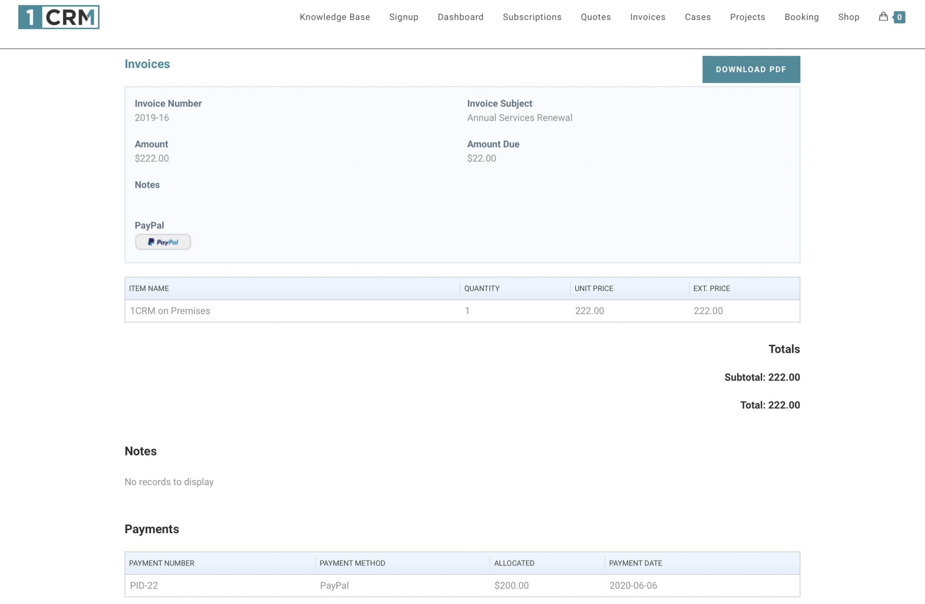Click PayPal payment method cell
The width and height of the screenshot is (925, 604).
pos(334,585)
